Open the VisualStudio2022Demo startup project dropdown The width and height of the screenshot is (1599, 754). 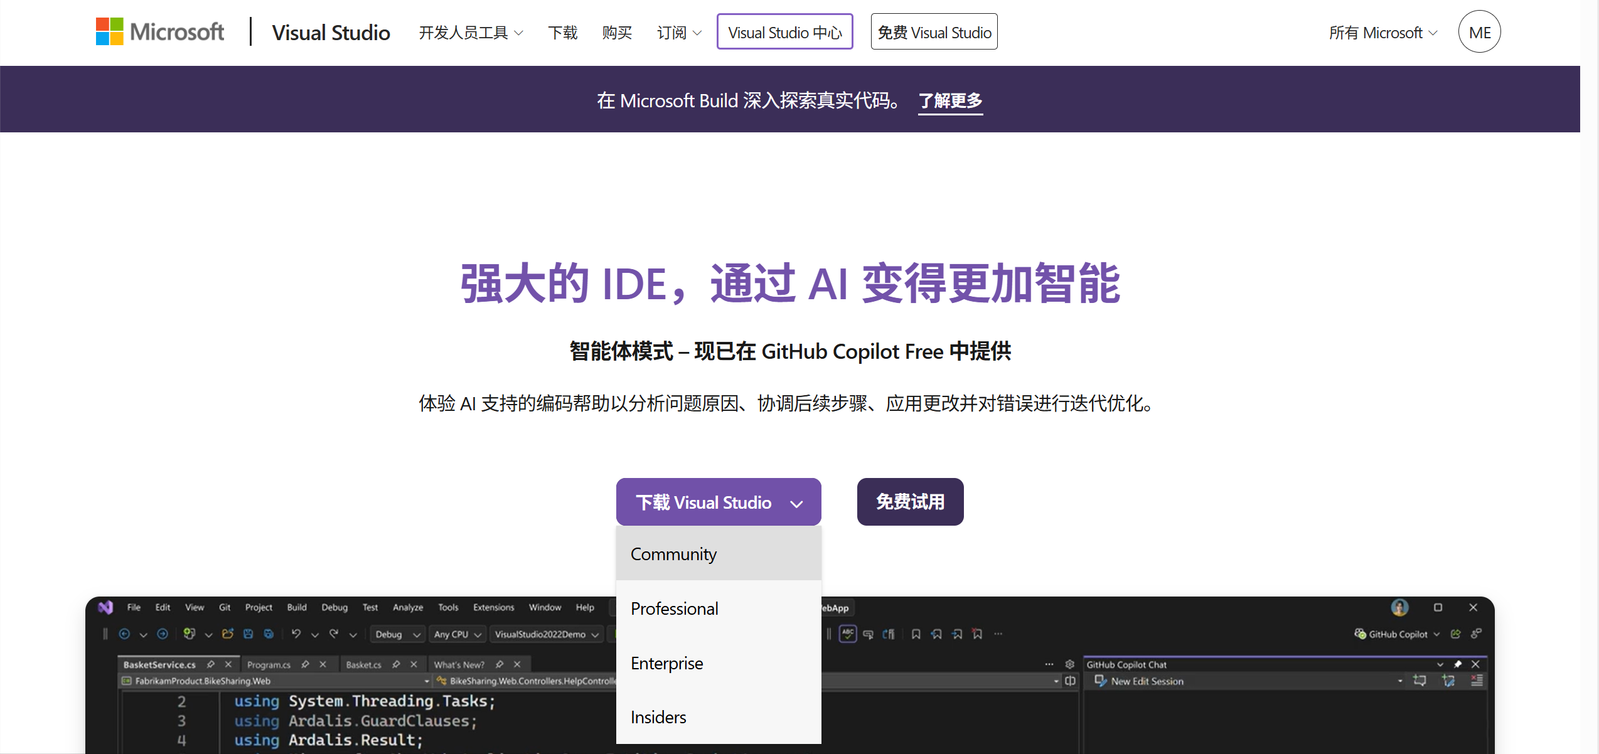[x=547, y=634]
